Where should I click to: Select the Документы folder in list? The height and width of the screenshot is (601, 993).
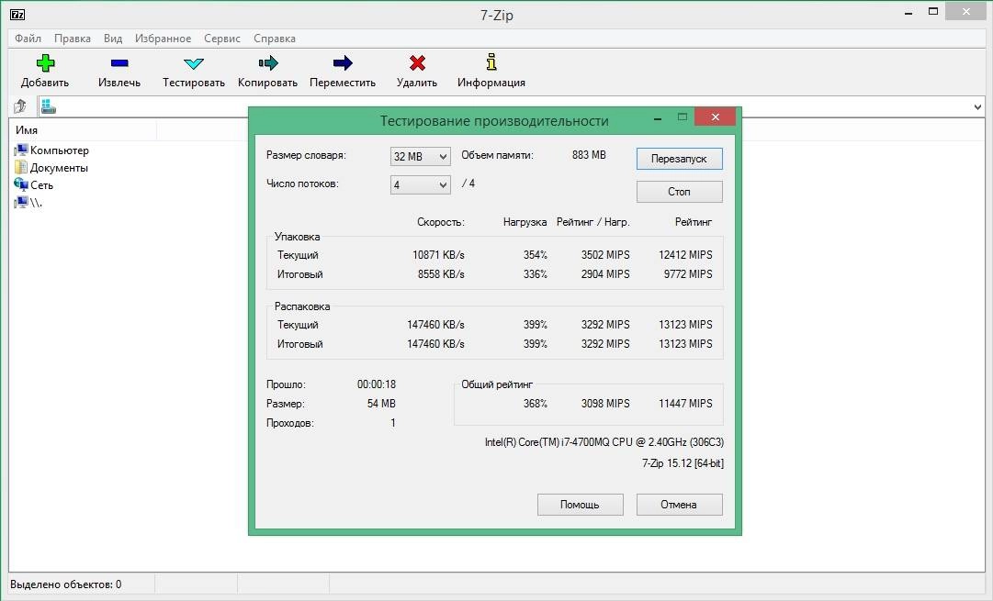click(x=51, y=168)
